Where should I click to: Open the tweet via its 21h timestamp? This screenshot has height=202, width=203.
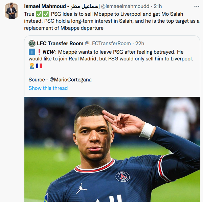pyautogui.click(x=157, y=6)
